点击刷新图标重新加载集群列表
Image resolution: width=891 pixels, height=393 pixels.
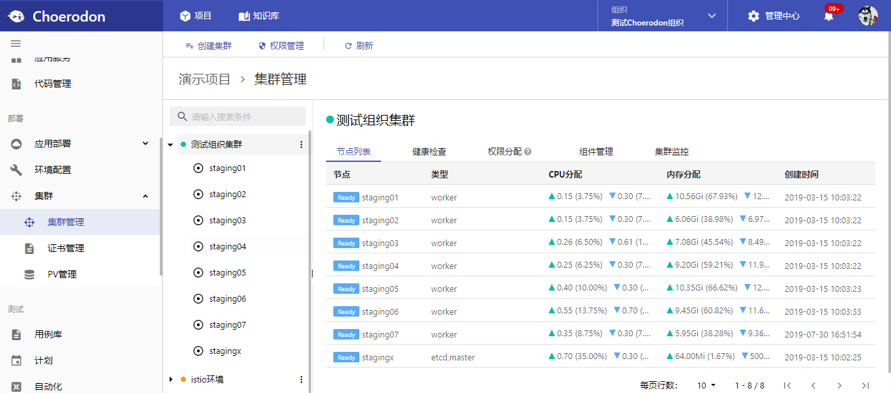[348, 45]
